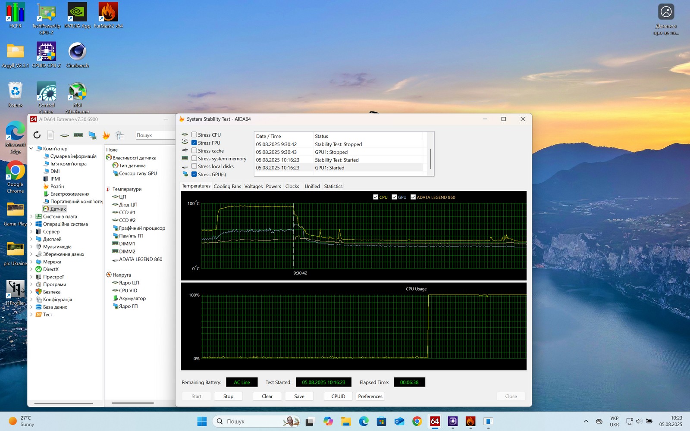Viewport: 690px width, 431px height.
Task: Open FurMark2 x64 desktop shortcut
Action: click(108, 15)
